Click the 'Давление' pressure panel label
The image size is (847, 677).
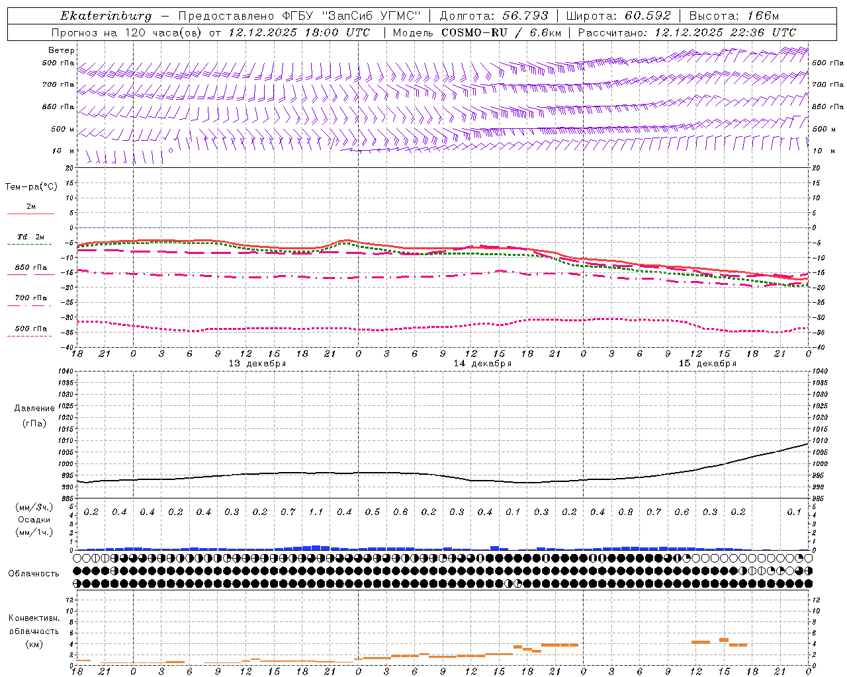point(34,409)
